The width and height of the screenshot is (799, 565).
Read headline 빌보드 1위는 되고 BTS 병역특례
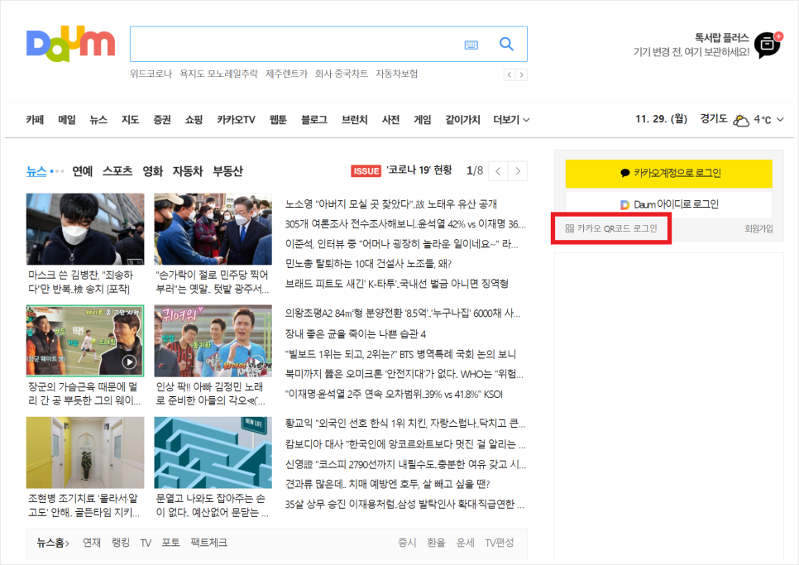(x=400, y=355)
